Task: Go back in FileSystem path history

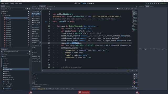Action: (x=2, y=52)
